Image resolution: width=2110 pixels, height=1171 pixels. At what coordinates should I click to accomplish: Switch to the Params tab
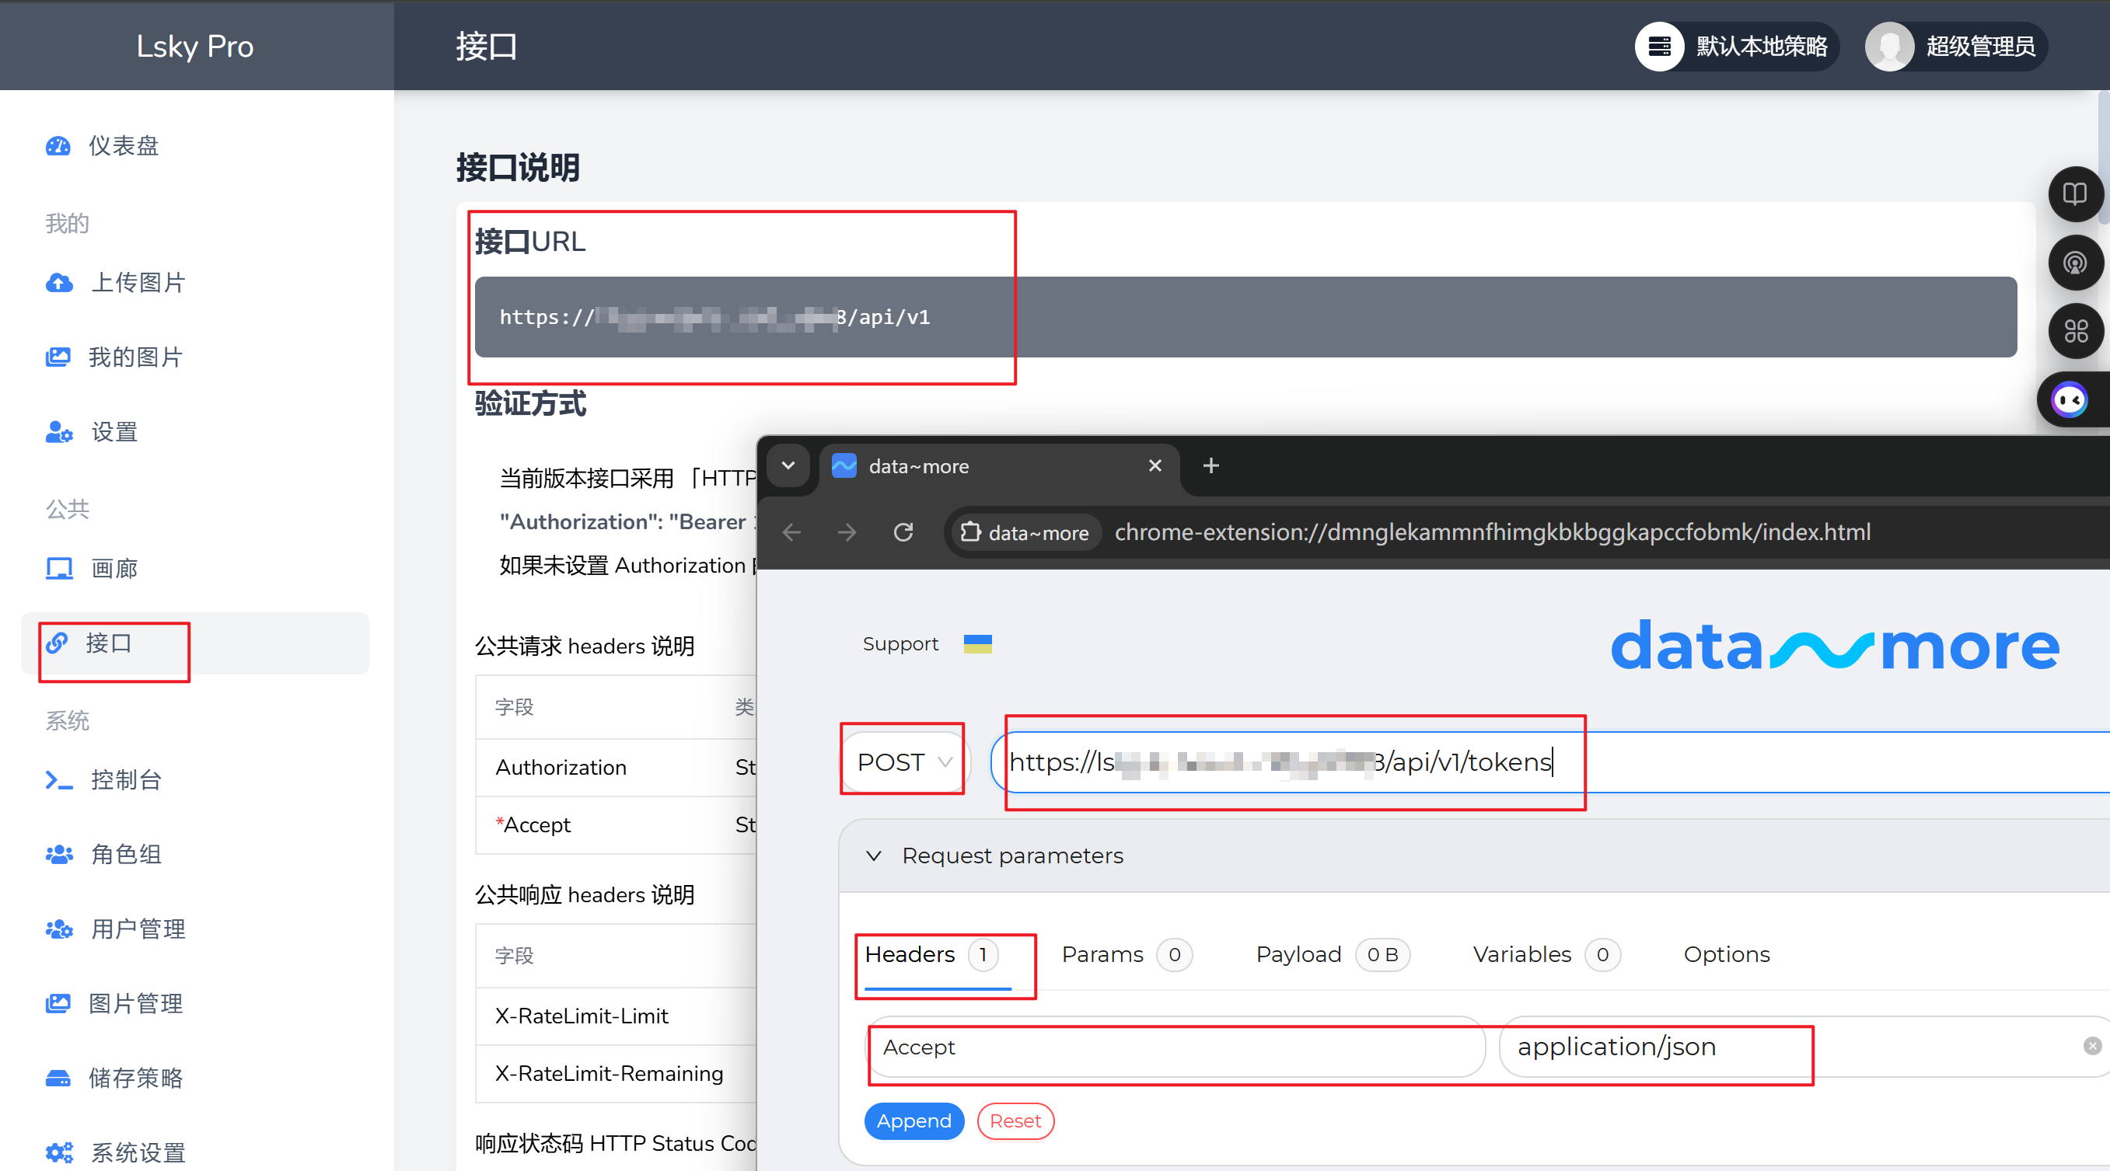1102,955
